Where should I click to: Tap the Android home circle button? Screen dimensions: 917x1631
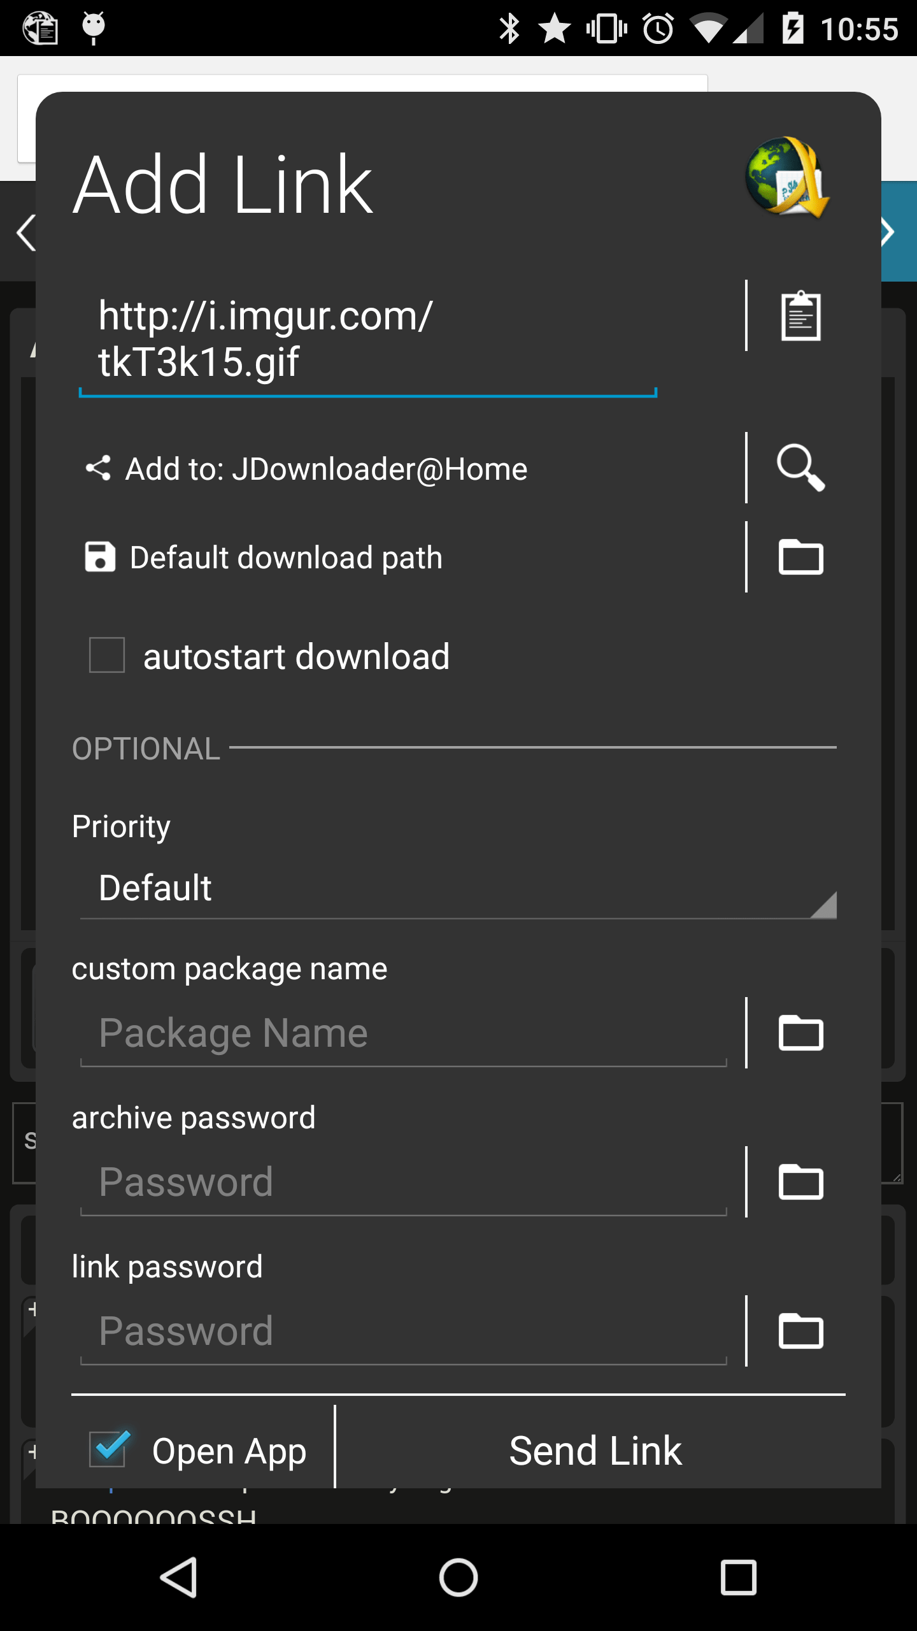click(458, 1577)
